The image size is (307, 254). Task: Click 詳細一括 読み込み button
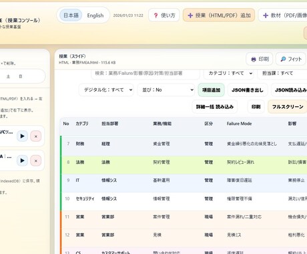click(x=215, y=107)
